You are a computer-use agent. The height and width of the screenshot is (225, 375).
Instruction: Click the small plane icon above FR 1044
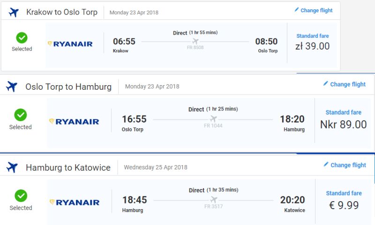213,119
